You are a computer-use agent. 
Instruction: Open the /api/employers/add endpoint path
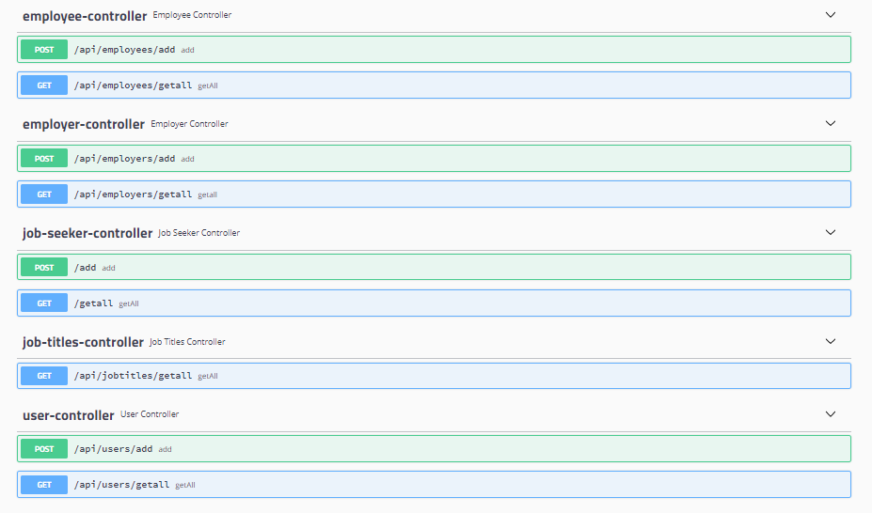(x=124, y=158)
